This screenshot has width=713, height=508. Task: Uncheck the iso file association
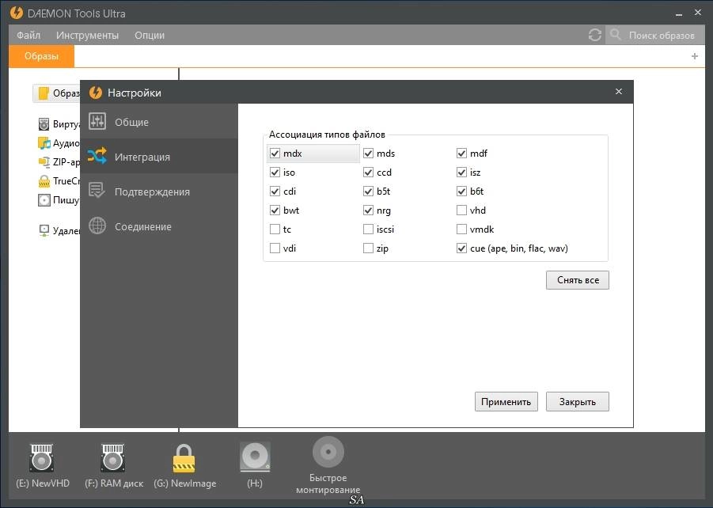click(275, 172)
